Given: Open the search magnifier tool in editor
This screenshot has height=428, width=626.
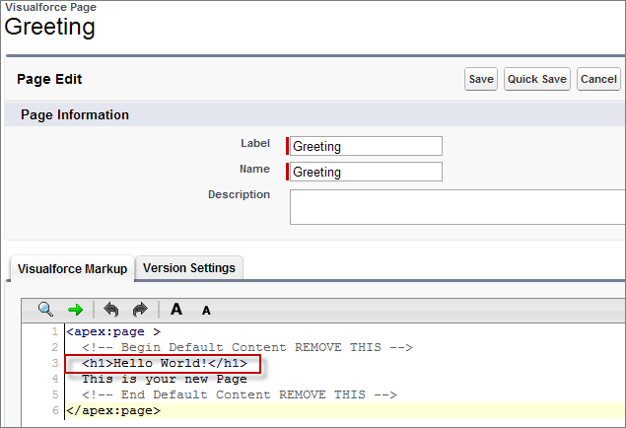Looking at the screenshot, I should pyautogui.click(x=45, y=310).
